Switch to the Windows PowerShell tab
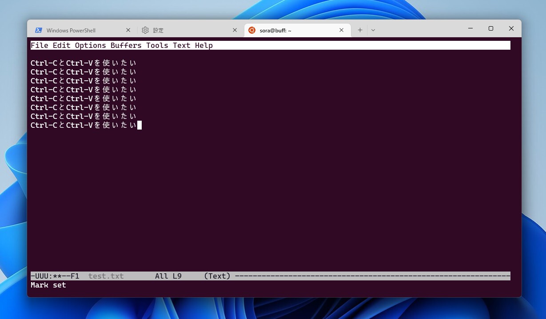The height and width of the screenshot is (319, 546). point(83,30)
